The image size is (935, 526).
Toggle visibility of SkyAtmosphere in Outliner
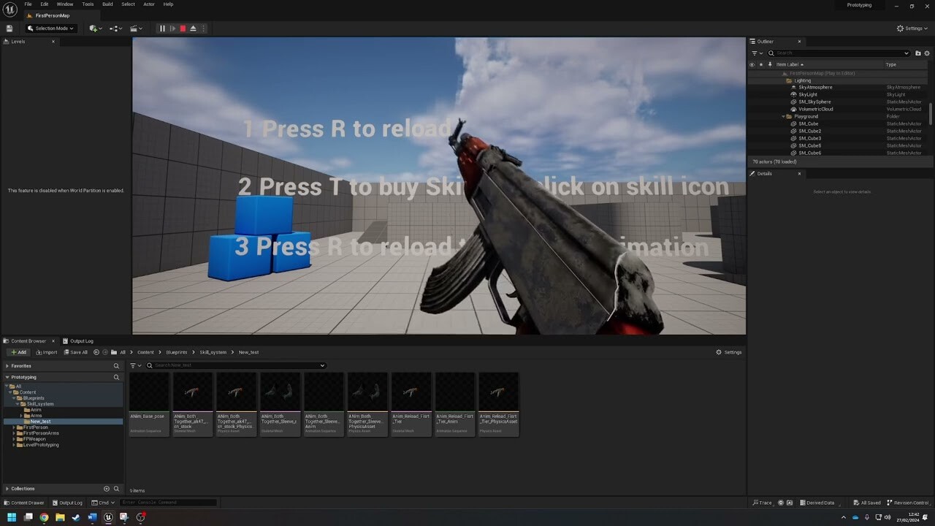pyautogui.click(x=752, y=87)
